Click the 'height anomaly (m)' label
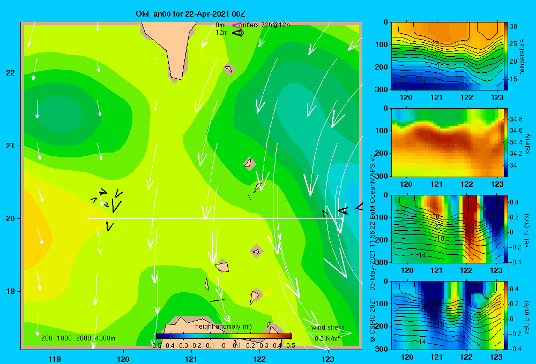Image resolution: width=536 pixels, height=364 pixels. tap(224, 327)
